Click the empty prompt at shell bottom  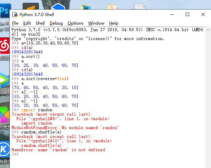point(15,154)
